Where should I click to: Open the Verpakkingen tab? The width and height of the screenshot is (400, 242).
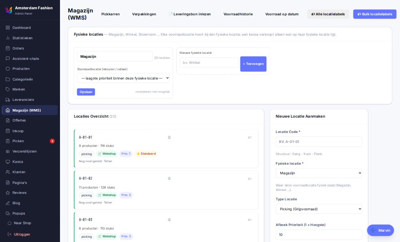144,14
